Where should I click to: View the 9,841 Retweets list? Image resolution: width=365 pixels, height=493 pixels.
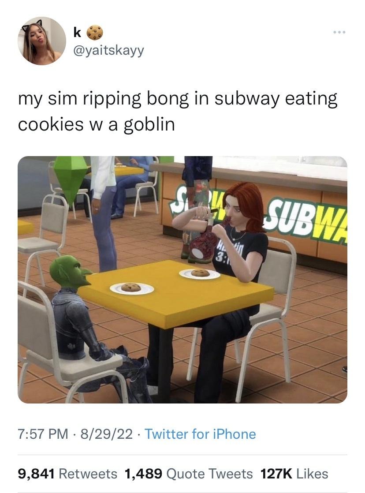pos(67,474)
